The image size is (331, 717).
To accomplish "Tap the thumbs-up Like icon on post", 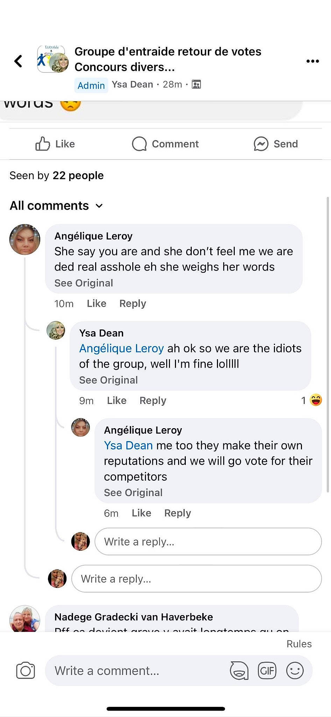I will coord(43,144).
